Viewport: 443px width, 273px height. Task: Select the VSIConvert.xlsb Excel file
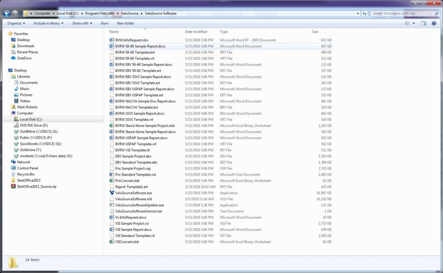point(128,241)
